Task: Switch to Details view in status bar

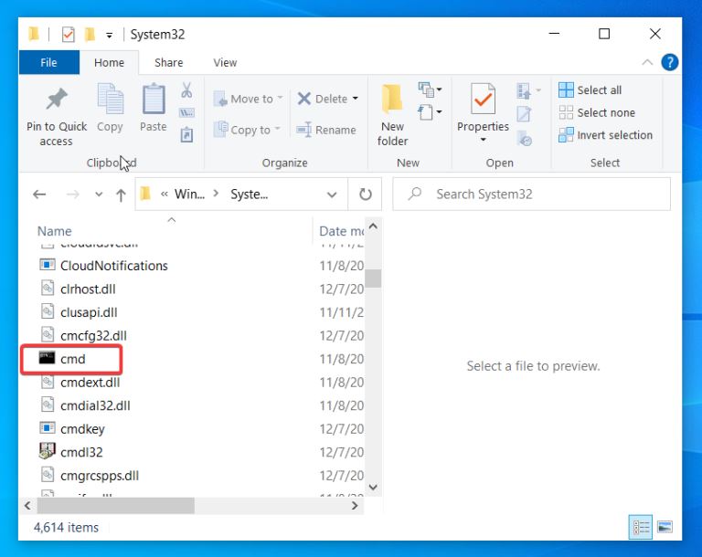Action: click(x=641, y=527)
